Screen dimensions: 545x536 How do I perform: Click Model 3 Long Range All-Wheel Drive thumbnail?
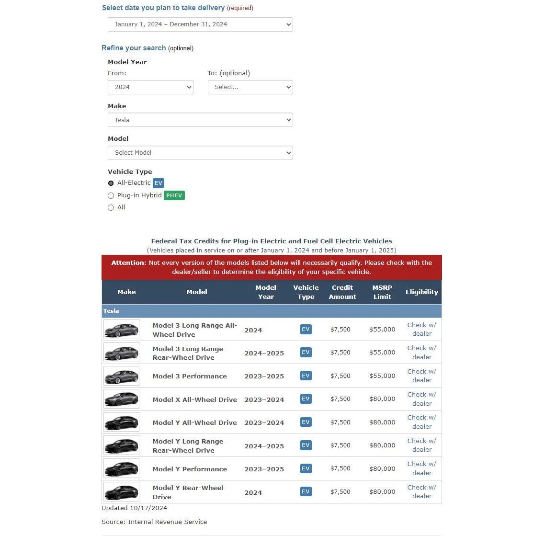(x=121, y=330)
